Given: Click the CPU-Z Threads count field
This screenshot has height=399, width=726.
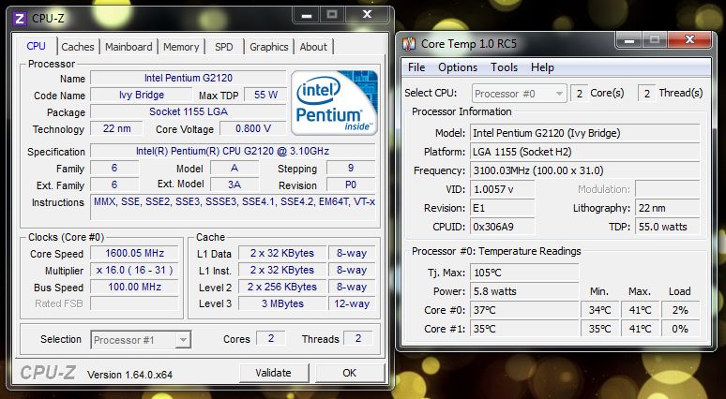Looking at the screenshot, I should 358,338.
